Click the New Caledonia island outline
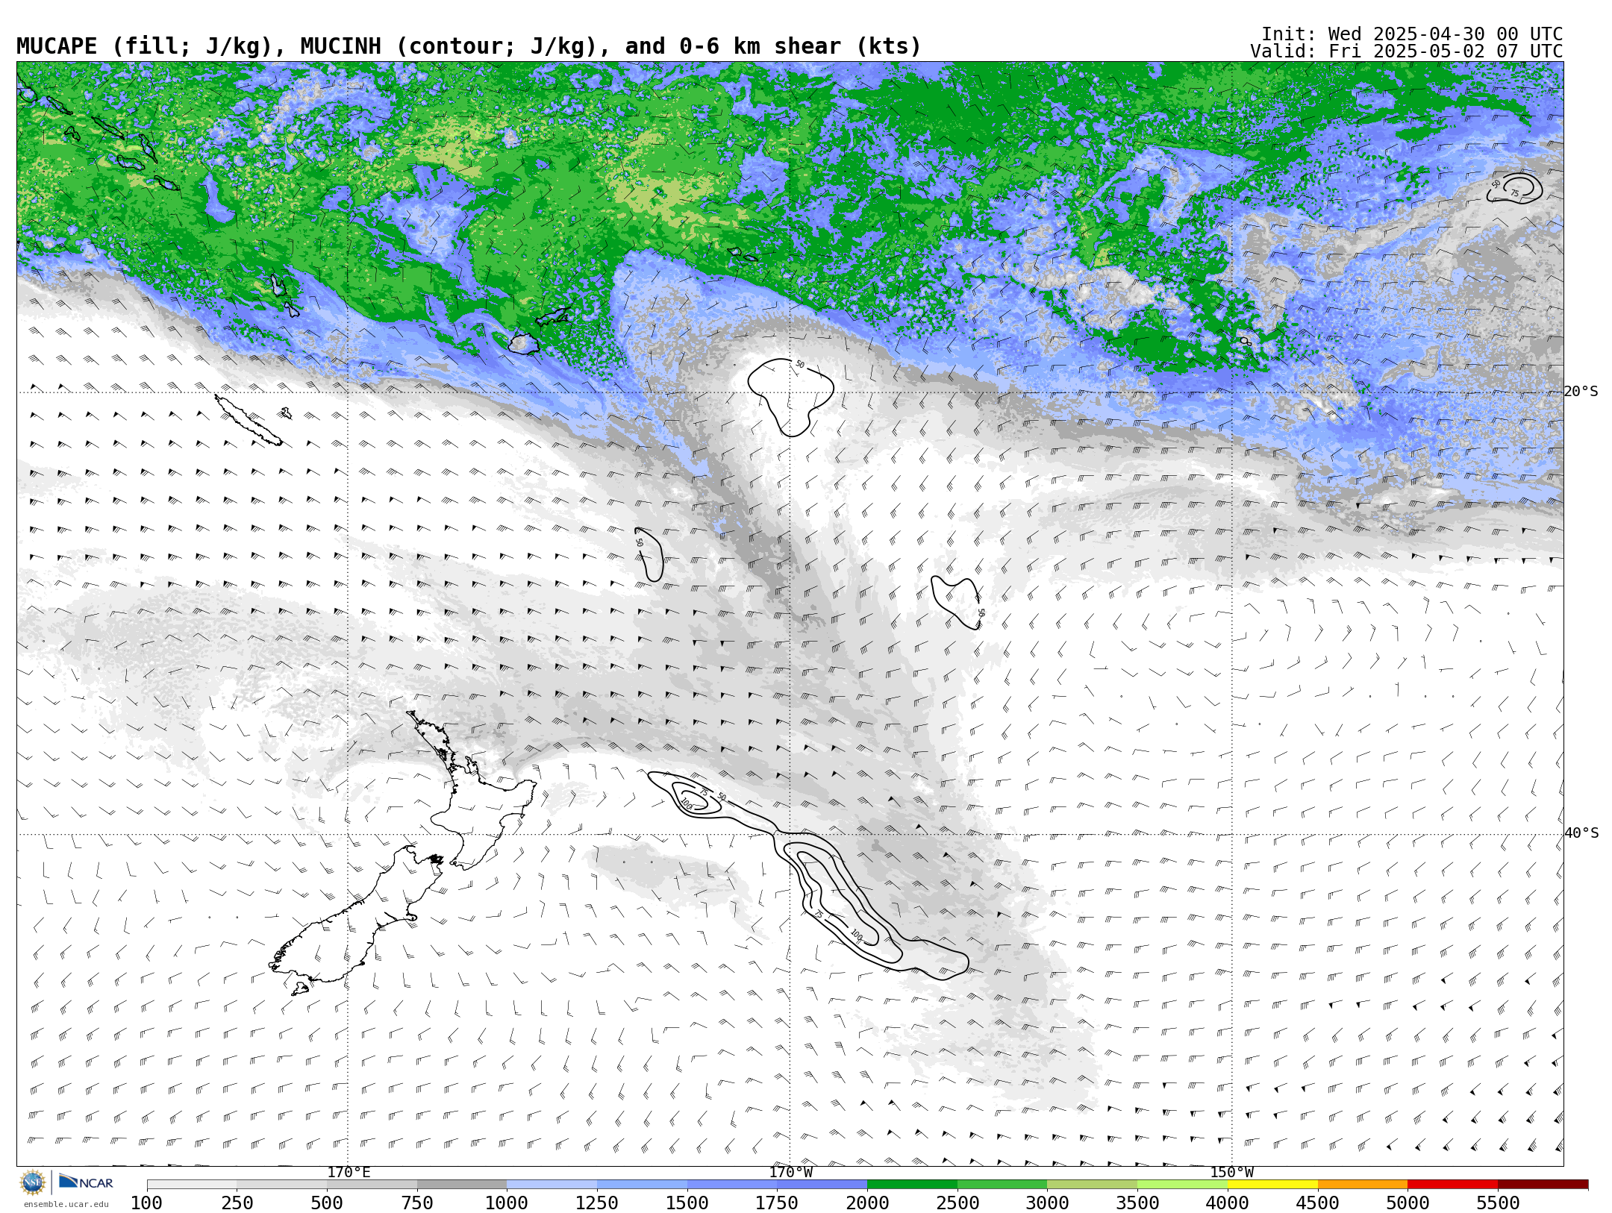The height and width of the screenshot is (1213, 1612). coord(249,420)
